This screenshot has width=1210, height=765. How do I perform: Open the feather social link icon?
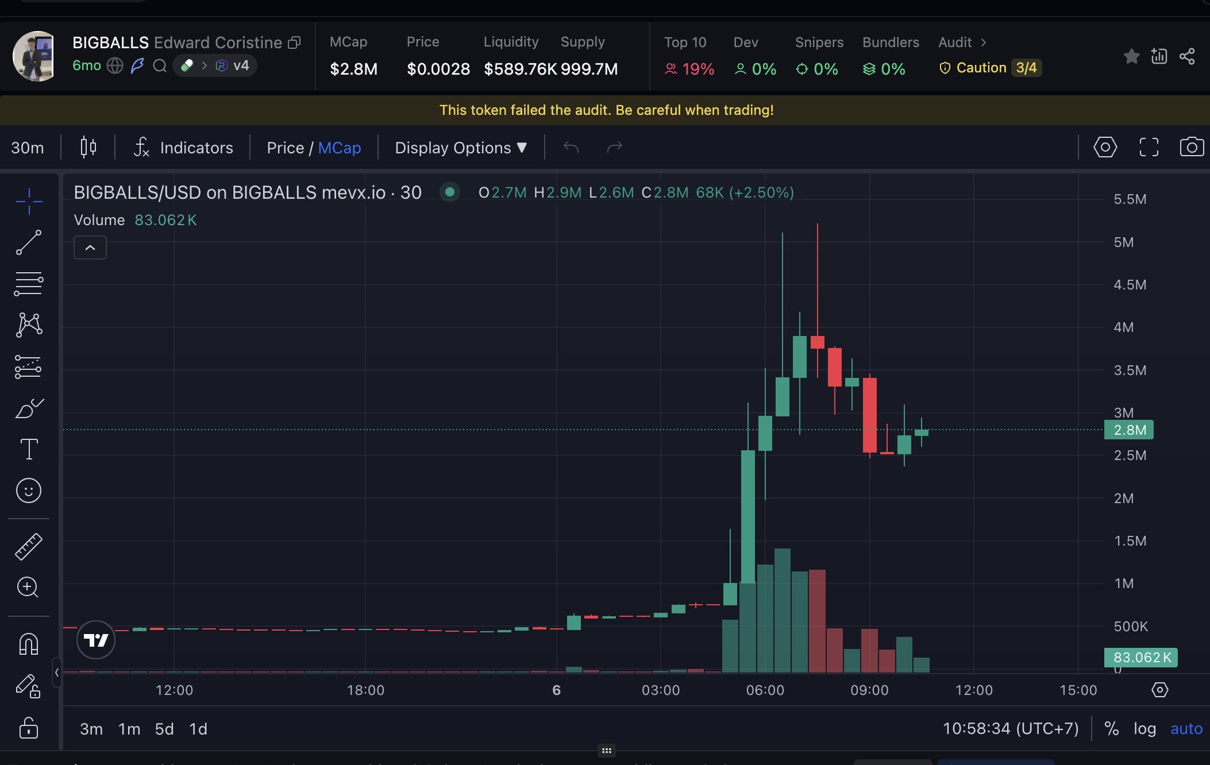point(137,66)
